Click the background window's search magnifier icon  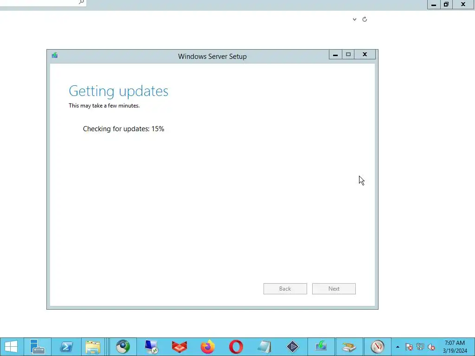tap(81, 2)
